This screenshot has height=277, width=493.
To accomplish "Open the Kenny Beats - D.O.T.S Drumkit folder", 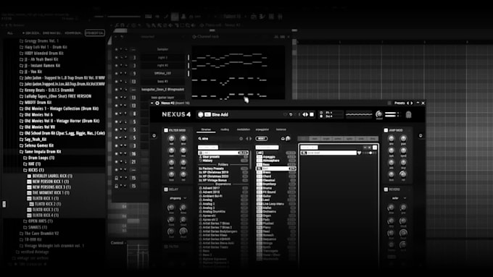I will tap(46, 90).
